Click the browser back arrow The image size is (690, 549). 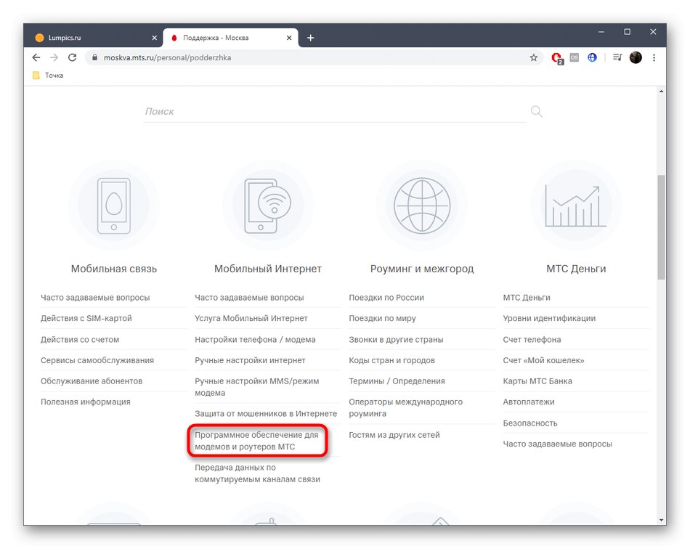click(36, 57)
